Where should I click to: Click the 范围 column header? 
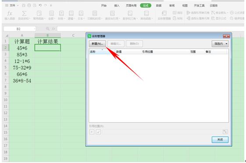[197, 52]
